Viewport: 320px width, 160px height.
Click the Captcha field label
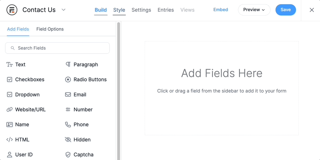coord(83,155)
